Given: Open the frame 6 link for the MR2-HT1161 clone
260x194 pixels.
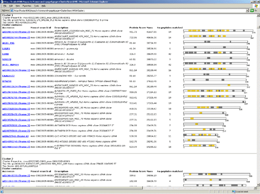Looking at the screenshot, I should [16, 141].
